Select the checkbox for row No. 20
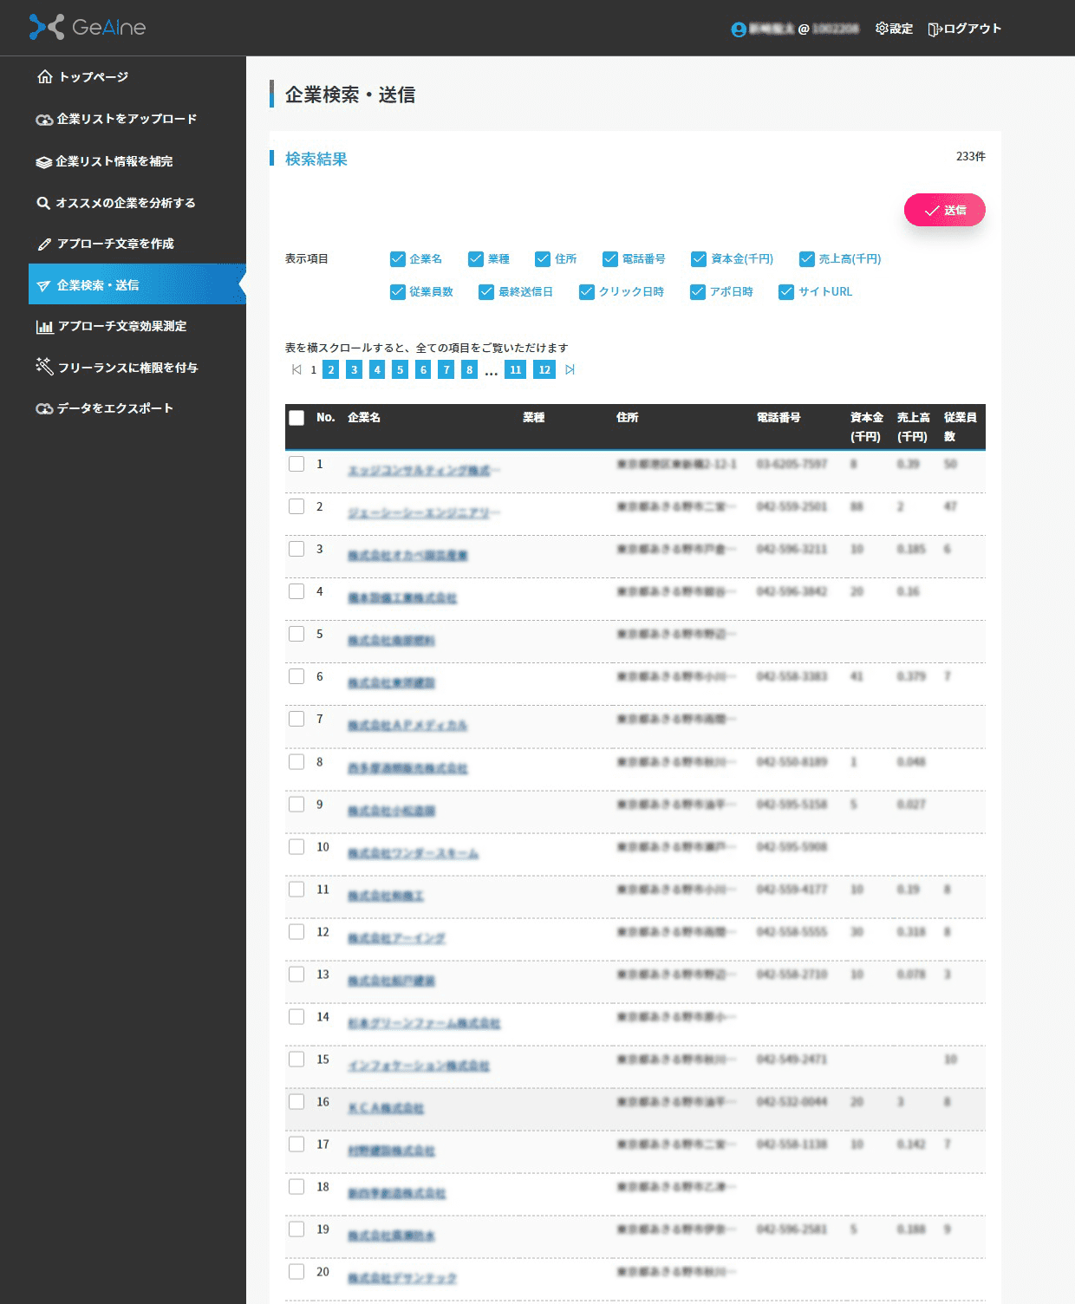The image size is (1075, 1304). (x=296, y=1271)
